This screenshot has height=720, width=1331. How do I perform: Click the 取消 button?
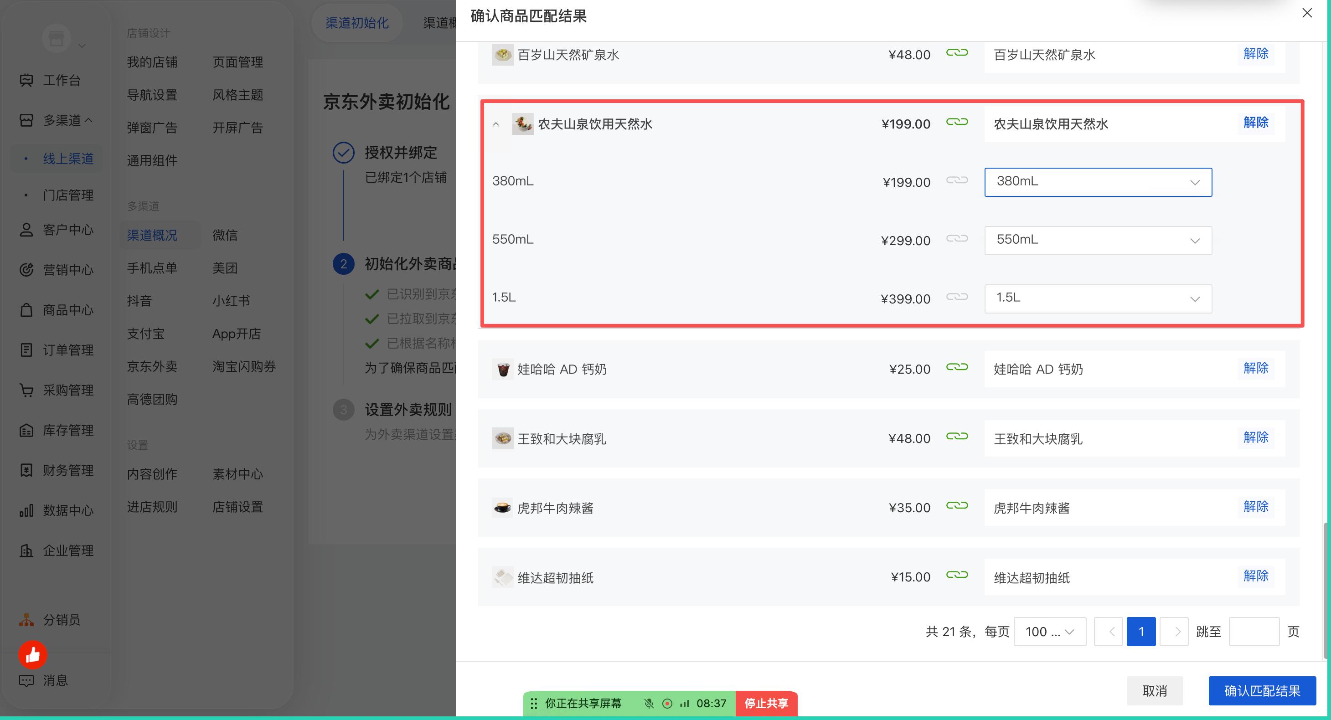[x=1155, y=690]
